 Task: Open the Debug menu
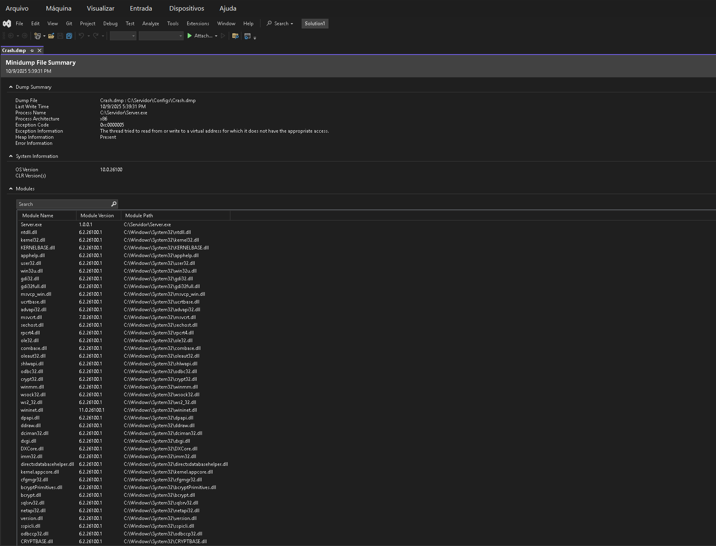110,24
